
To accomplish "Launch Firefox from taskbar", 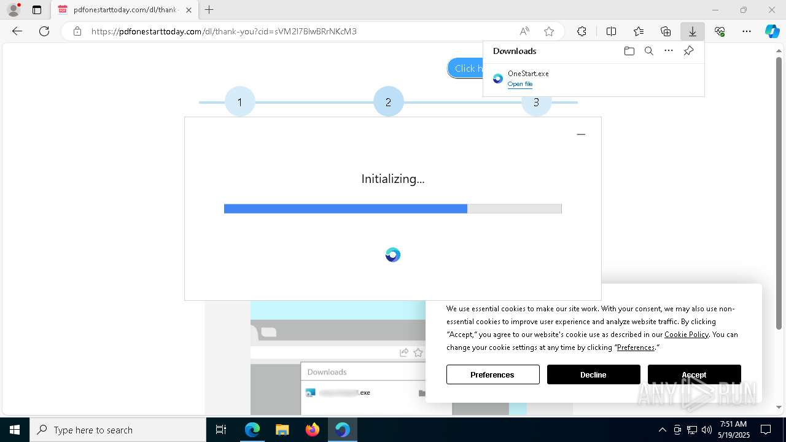I will (x=313, y=430).
